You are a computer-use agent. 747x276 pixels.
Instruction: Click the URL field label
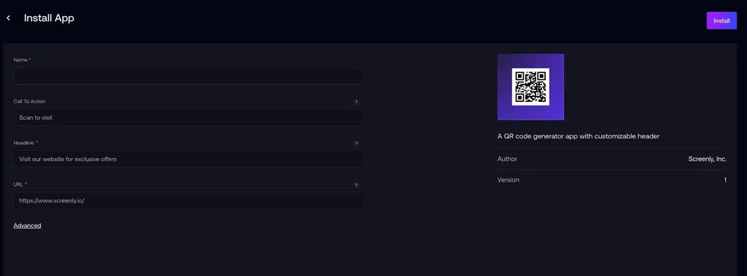coord(20,184)
